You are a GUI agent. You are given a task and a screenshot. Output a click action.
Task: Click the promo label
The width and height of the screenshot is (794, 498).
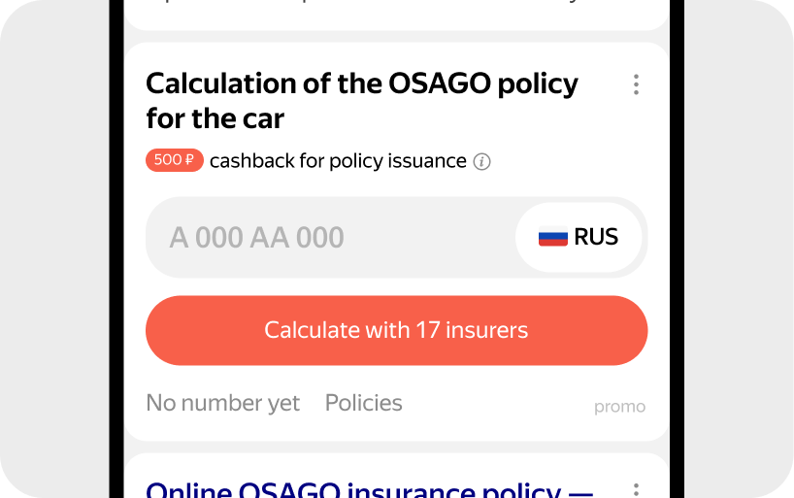point(619,407)
